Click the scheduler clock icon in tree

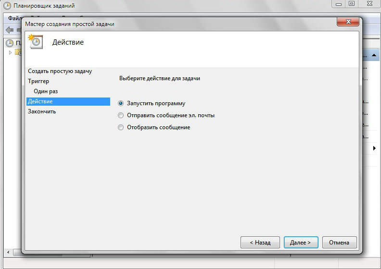click(10, 43)
